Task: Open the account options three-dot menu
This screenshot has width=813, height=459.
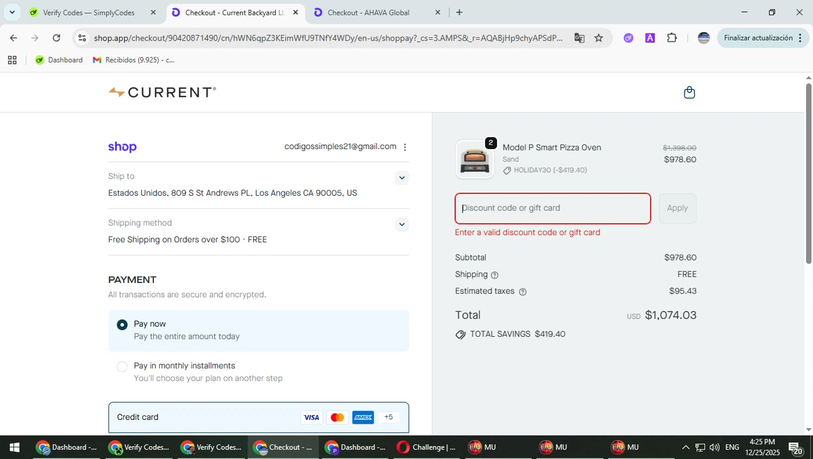Action: pos(405,147)
